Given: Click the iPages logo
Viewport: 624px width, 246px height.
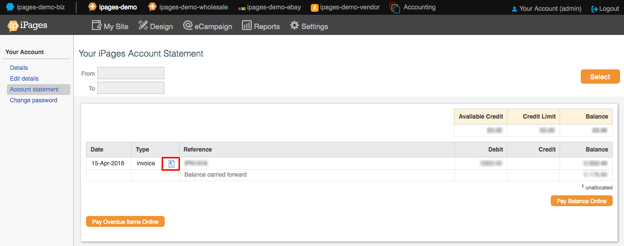Looking at the screenshot, I should click(x=28, y=26).
